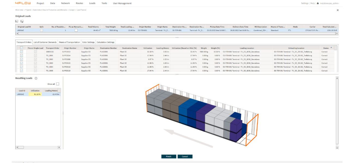Open the Means of Transportation tab
Image resolution: width=354 pixels, height=163 pixels.
(x=69, y=42)
